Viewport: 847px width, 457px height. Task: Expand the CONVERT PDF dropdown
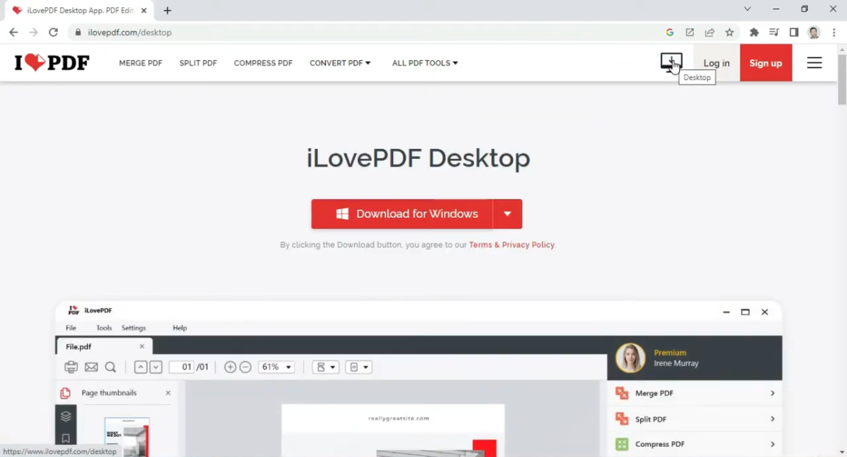point(340,63)
